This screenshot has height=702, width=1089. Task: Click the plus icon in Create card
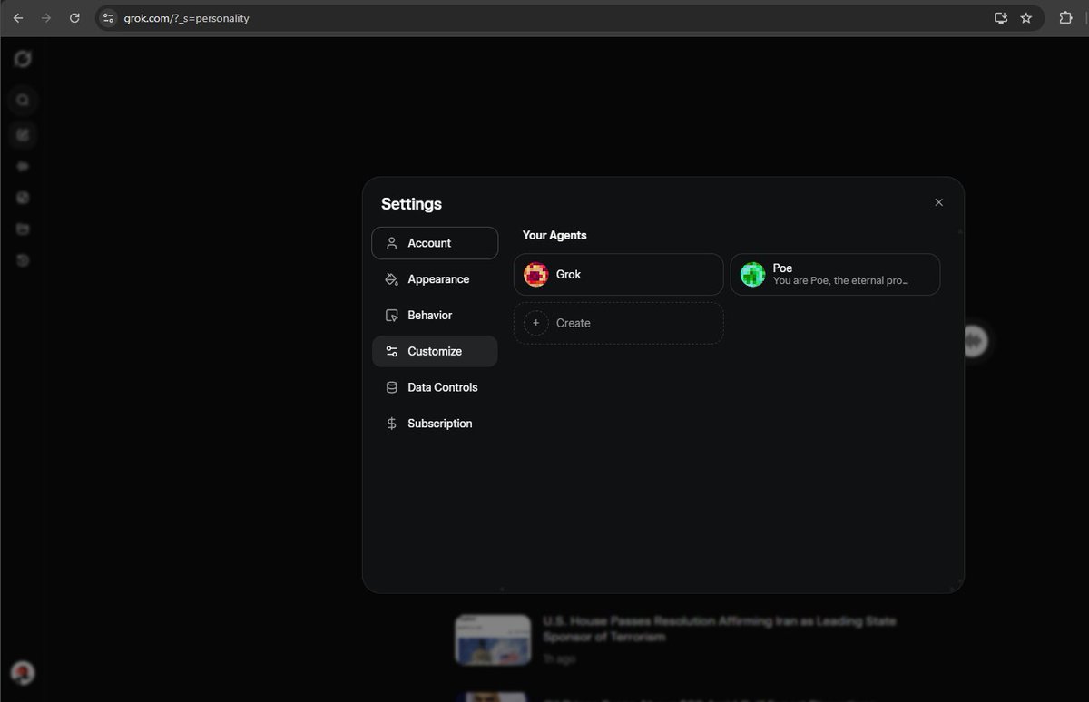[x=535, y=323]
